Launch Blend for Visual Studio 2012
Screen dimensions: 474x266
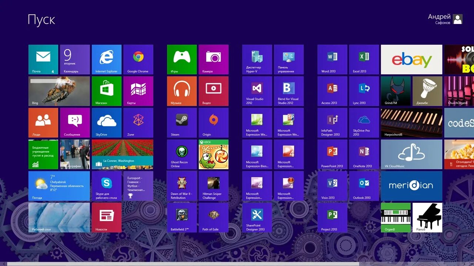point(289,91)
